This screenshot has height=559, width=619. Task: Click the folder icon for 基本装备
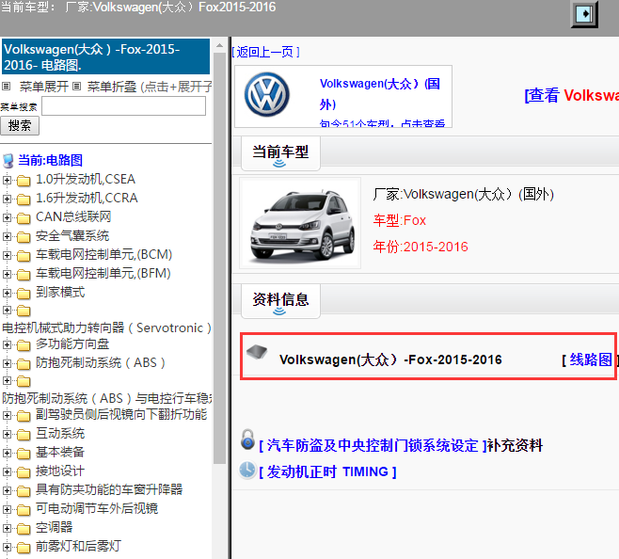pyautogui.click(x=24, y=454)
